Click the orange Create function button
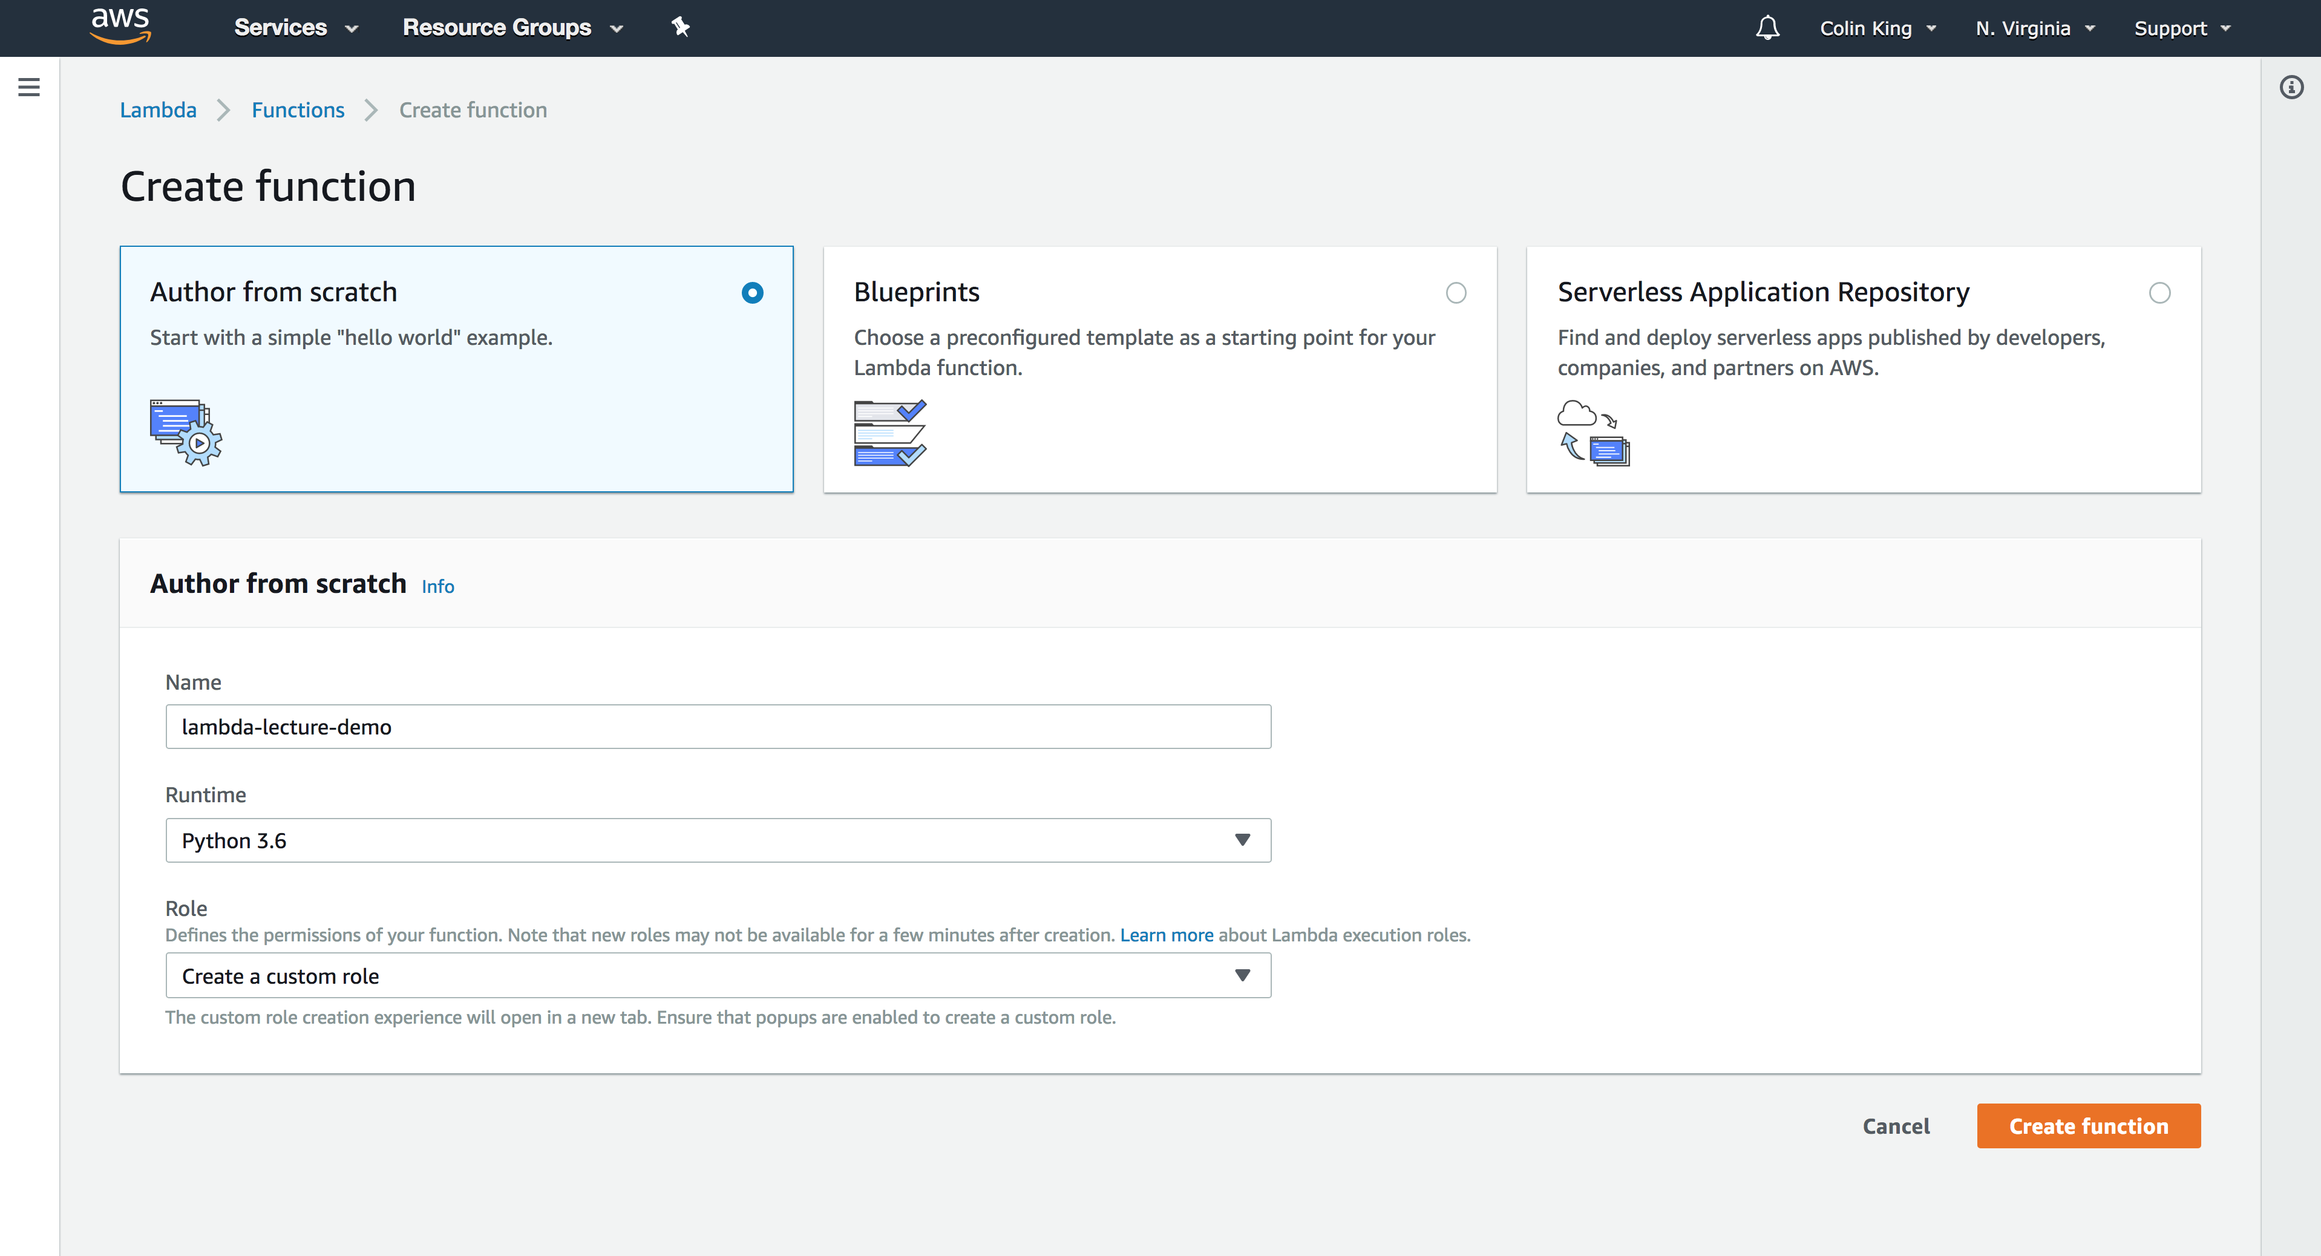 (2087, 1125)
